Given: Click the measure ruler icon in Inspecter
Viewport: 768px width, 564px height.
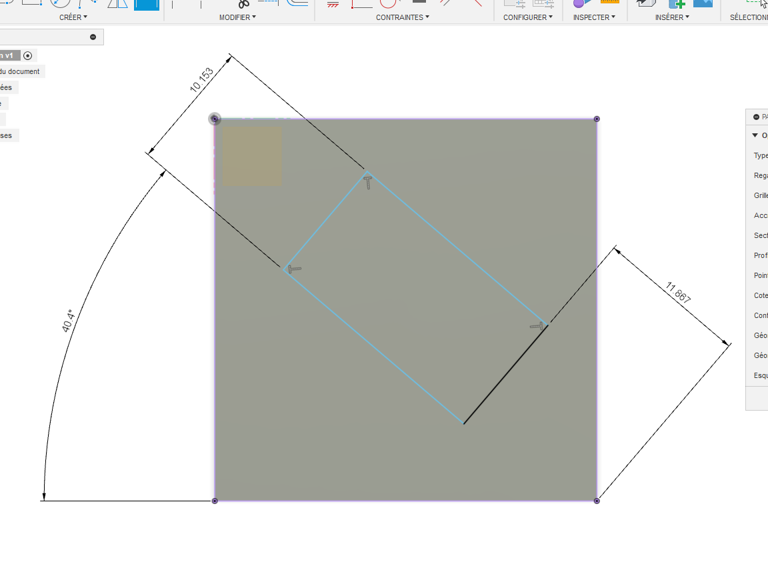Looking at the screenshot, I should click(610, 3).
